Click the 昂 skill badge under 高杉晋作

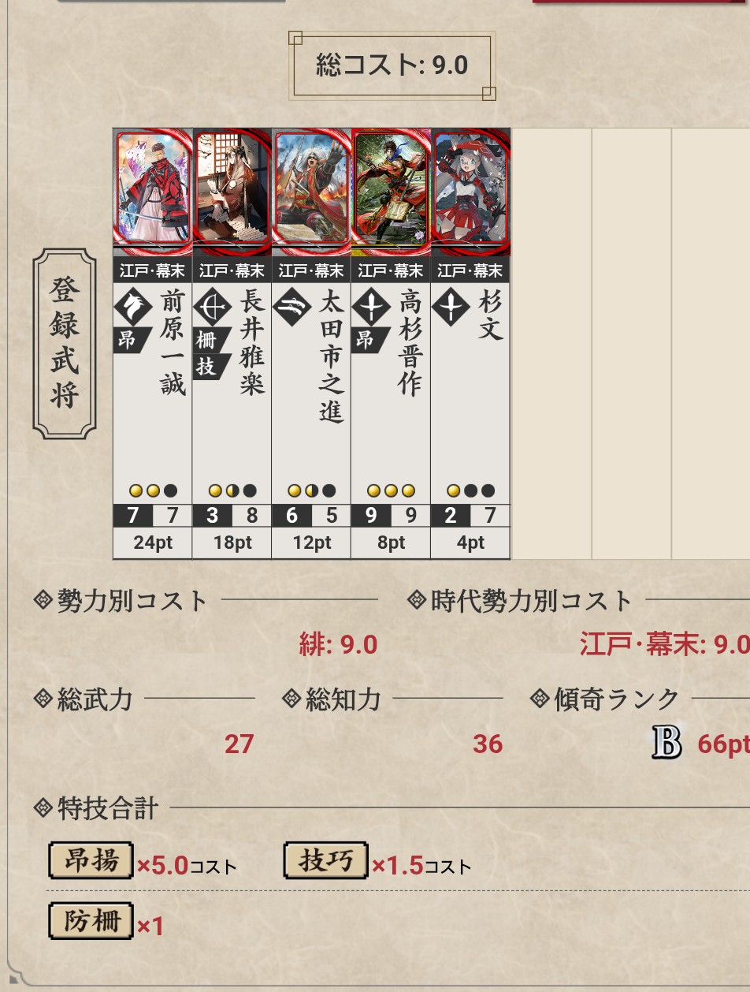(369, 341)
